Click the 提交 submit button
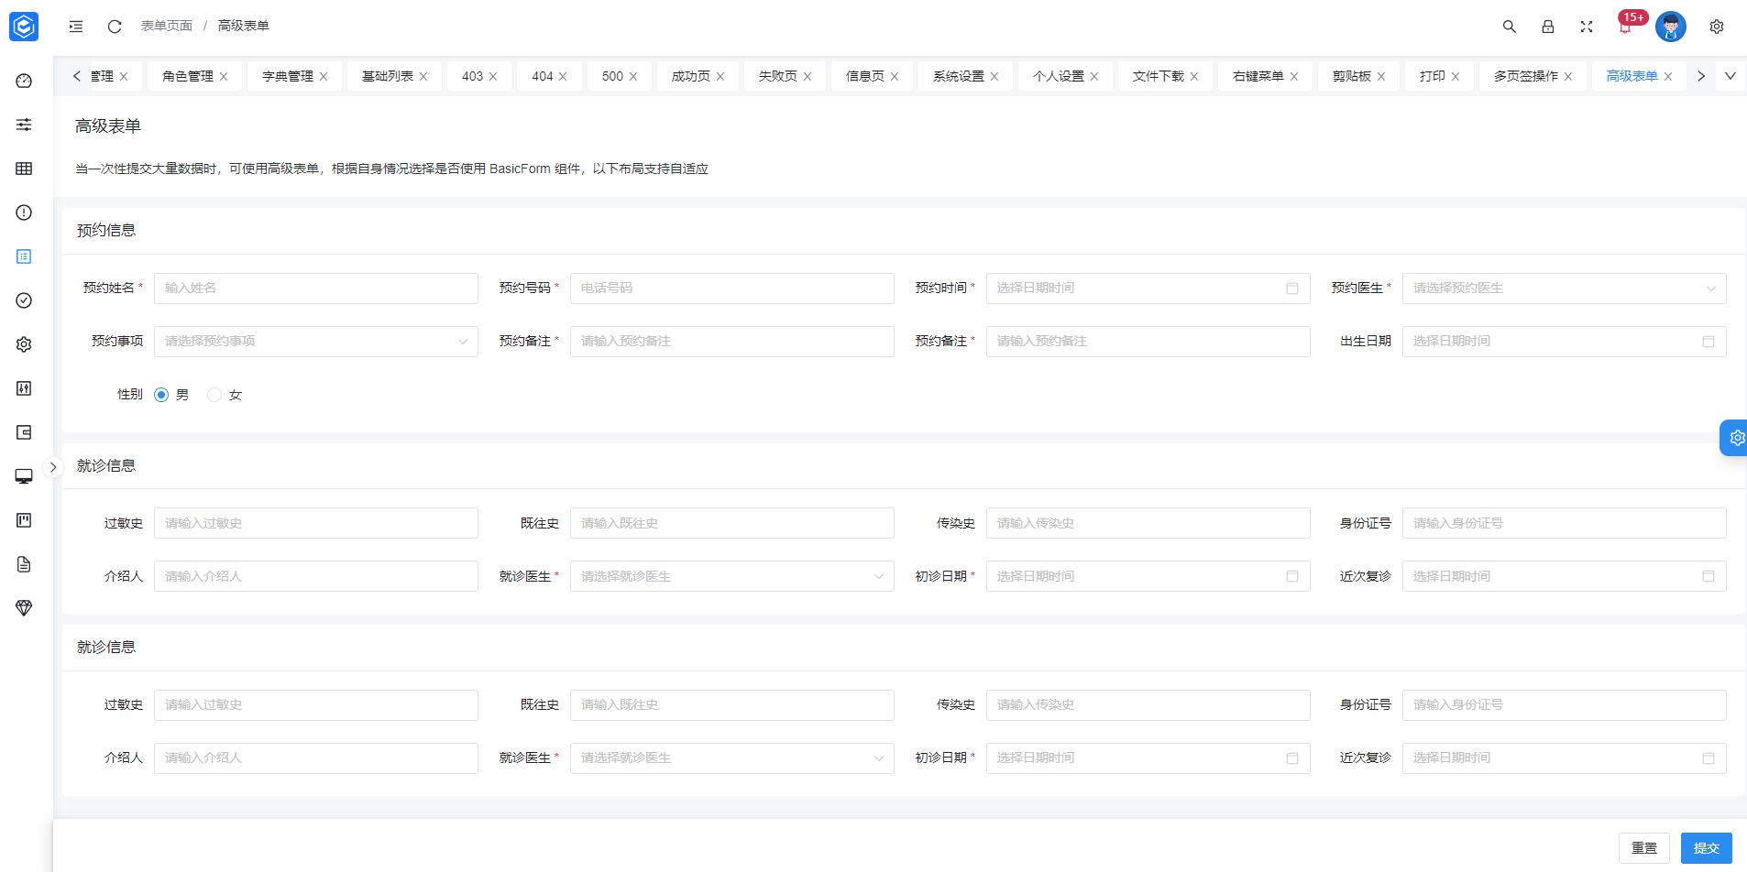Image resolution: width=1747 pixels, height=872 pixels. [1706, 848]
